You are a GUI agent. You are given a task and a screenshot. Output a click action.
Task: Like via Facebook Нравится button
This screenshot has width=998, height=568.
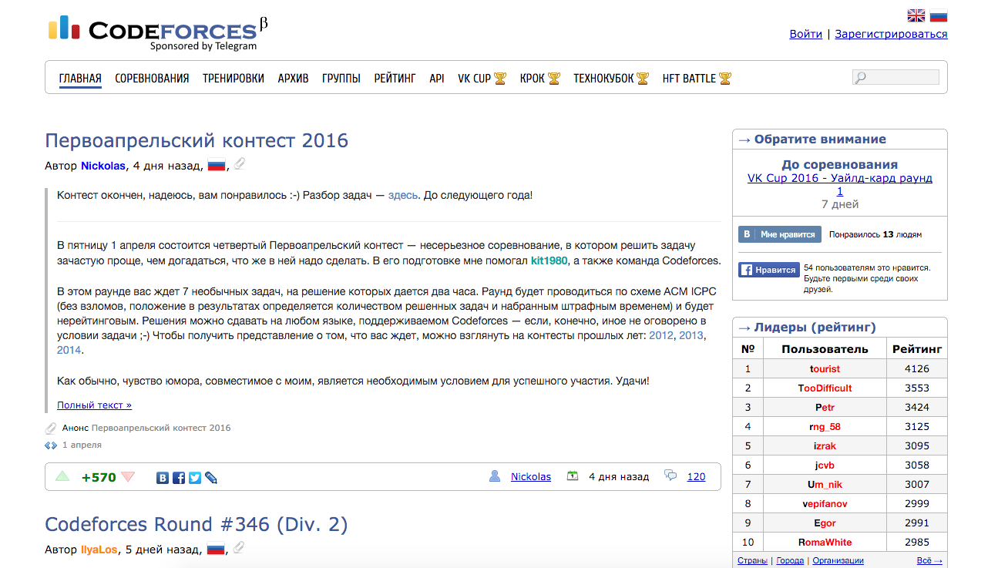tap(768, 270)
